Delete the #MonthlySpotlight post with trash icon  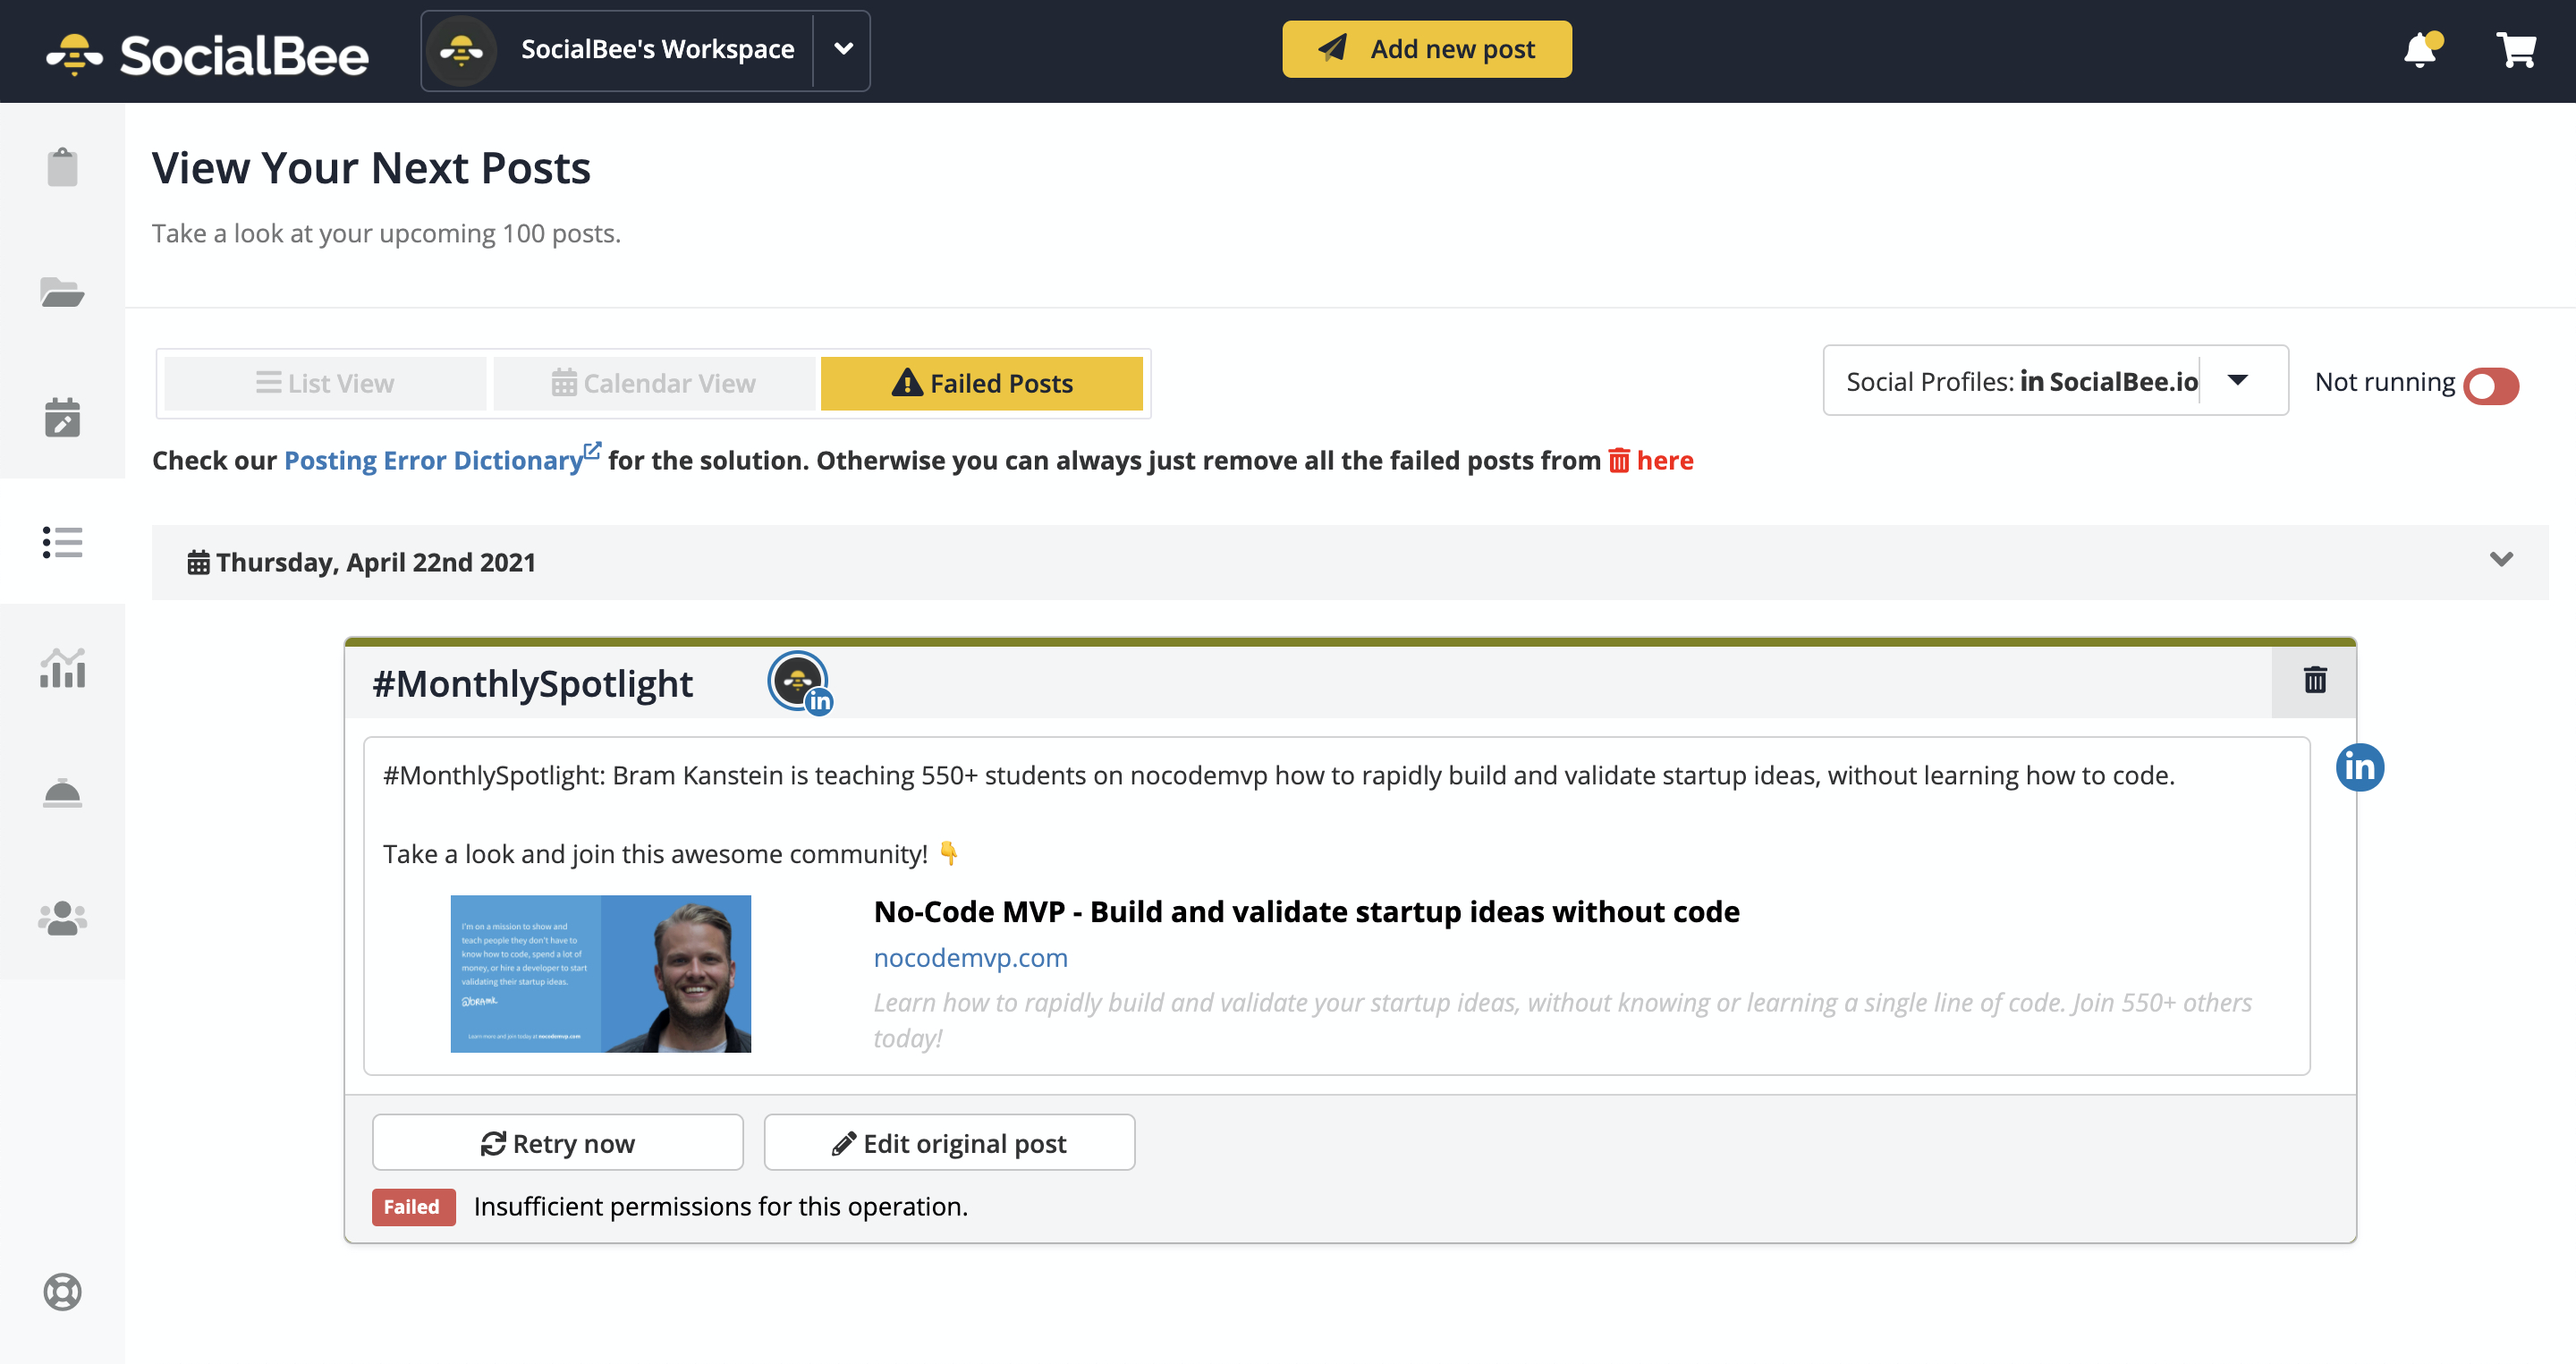point(2314,681)
